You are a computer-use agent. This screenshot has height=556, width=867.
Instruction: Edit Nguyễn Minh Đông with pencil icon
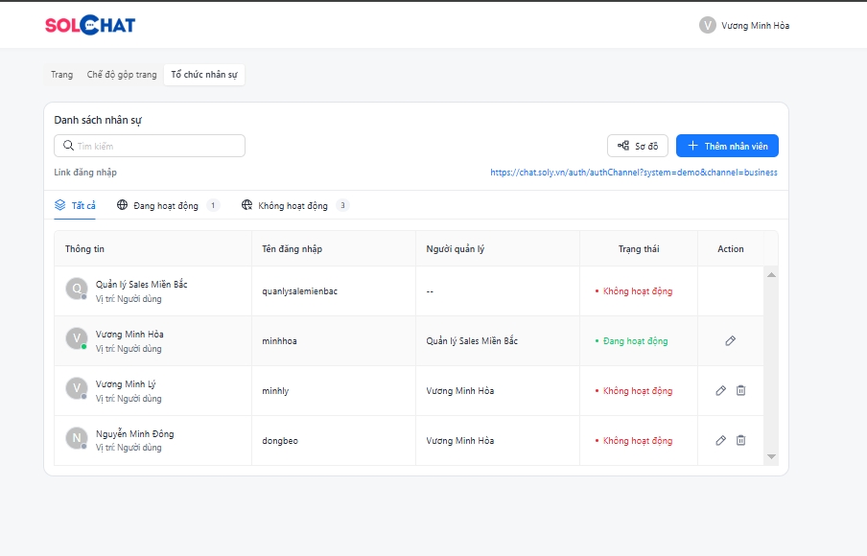tap(721, 440)
